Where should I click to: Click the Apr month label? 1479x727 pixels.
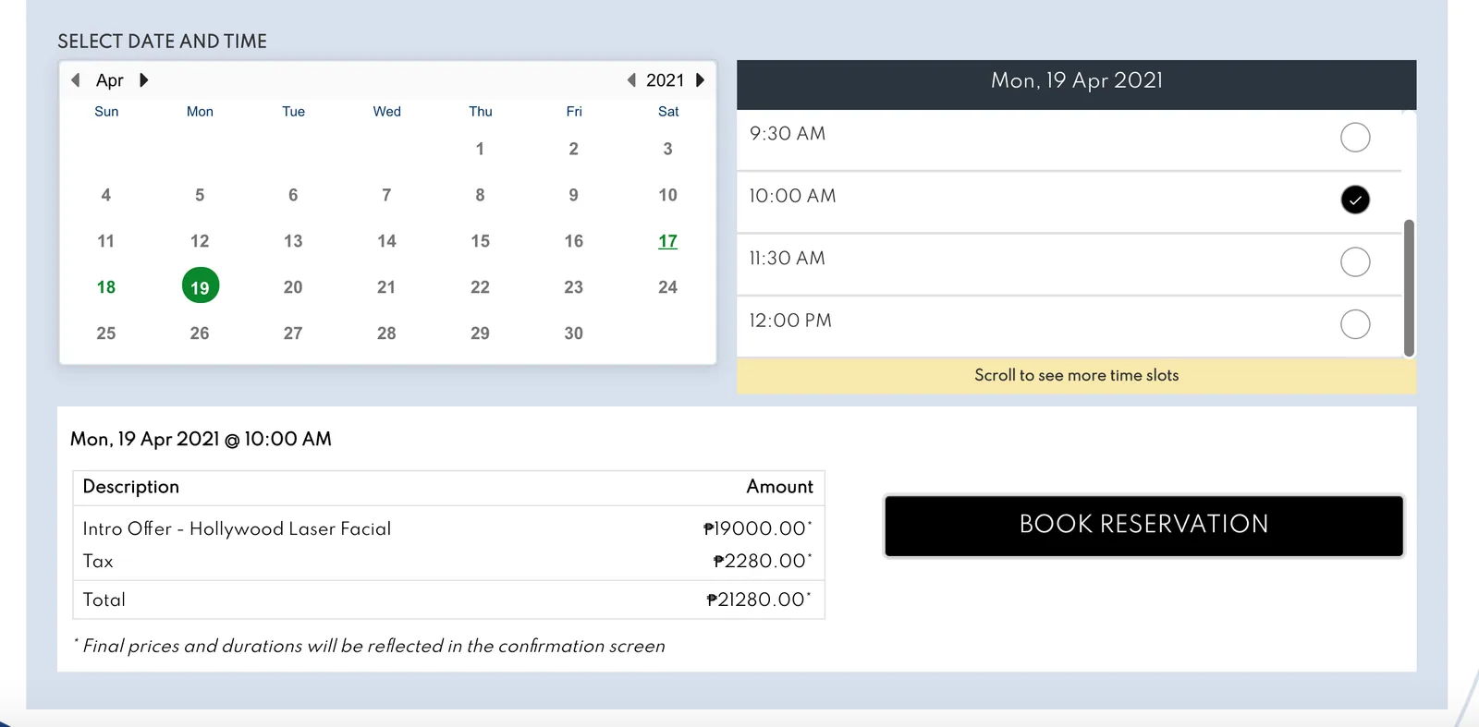click(110, 80)
